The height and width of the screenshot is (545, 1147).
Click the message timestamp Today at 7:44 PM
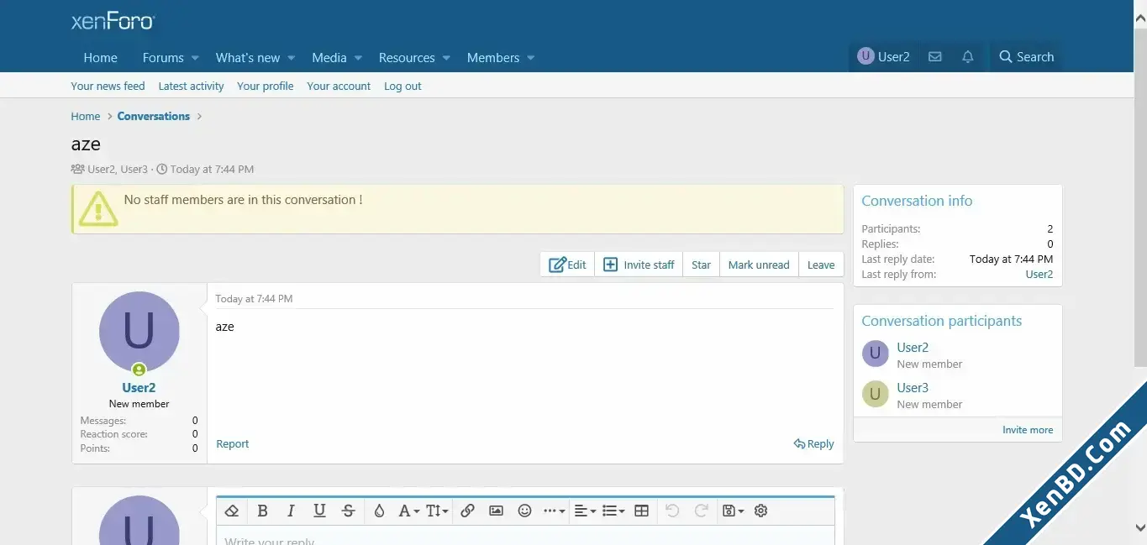point(254,298)
